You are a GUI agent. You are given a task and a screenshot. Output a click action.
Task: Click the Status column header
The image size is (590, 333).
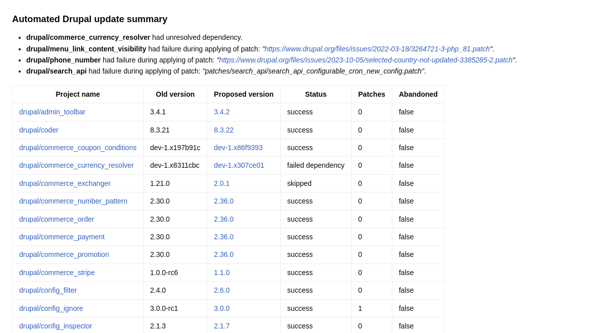click(316, 94)
